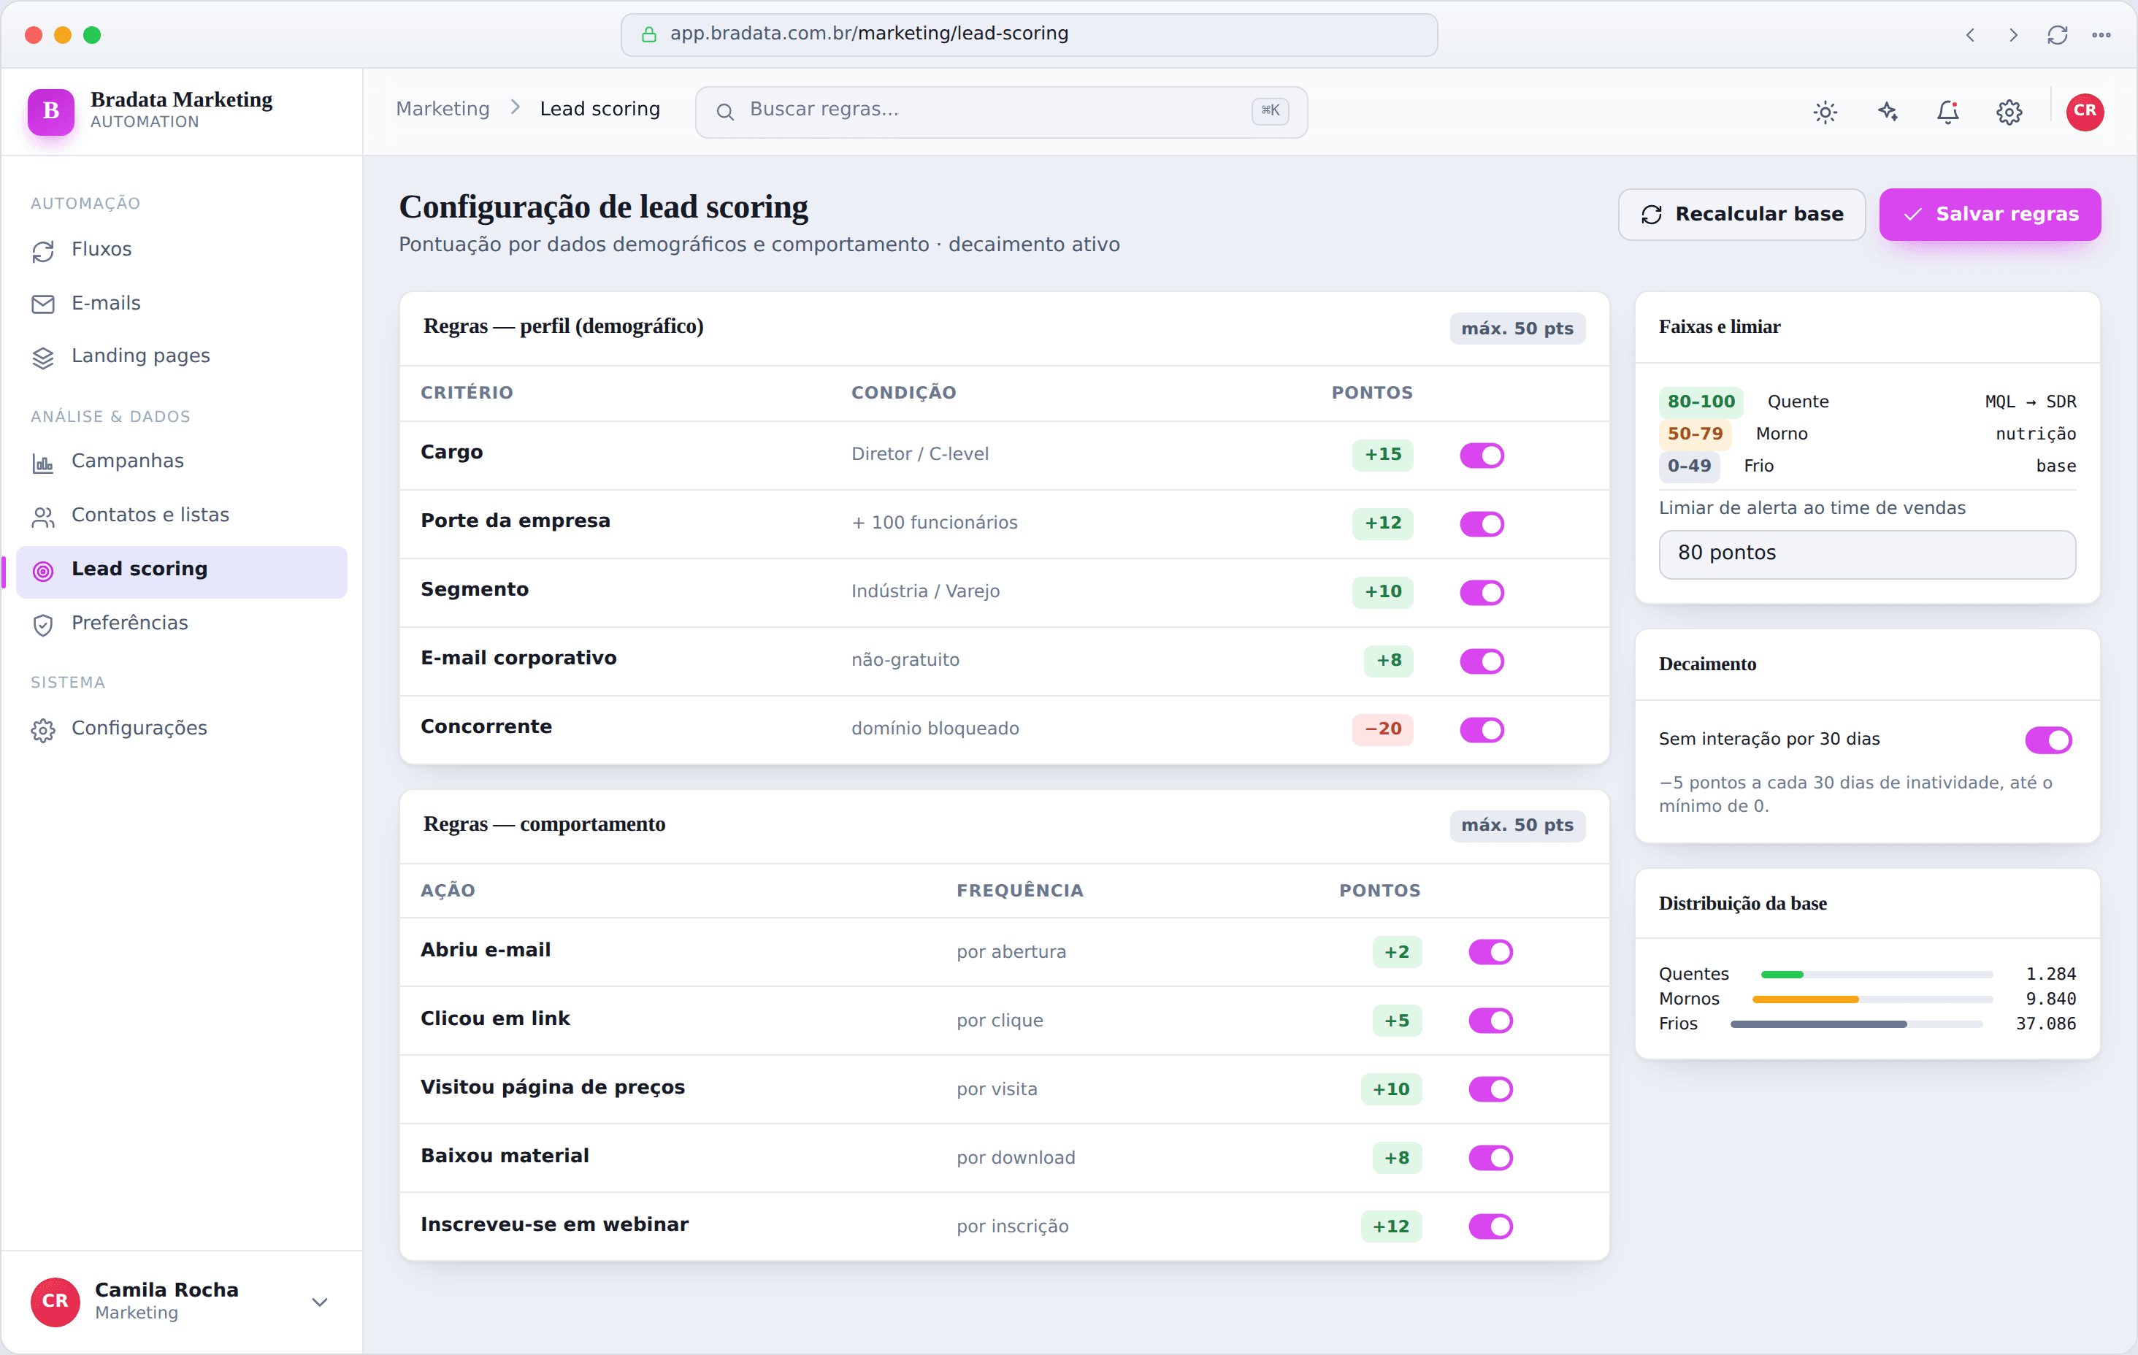This screenshot has height=1355, width=2138.
Task: Click the browser back arrow
Action: 1970,34
